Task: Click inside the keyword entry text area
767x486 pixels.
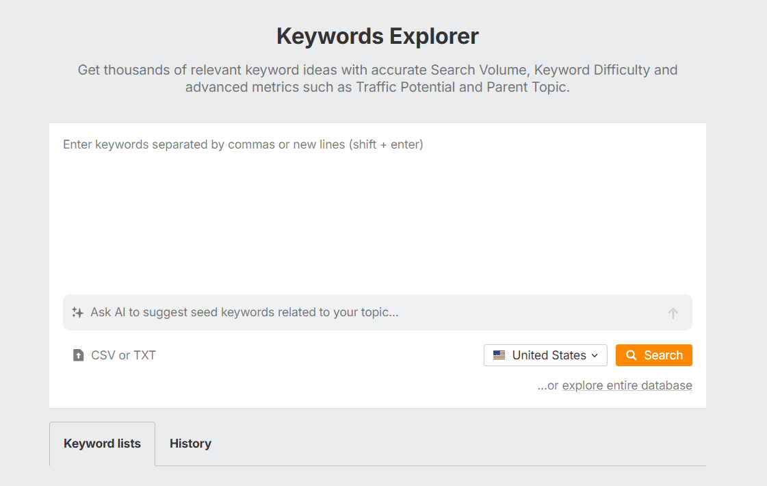Action: tap(342, 205)
